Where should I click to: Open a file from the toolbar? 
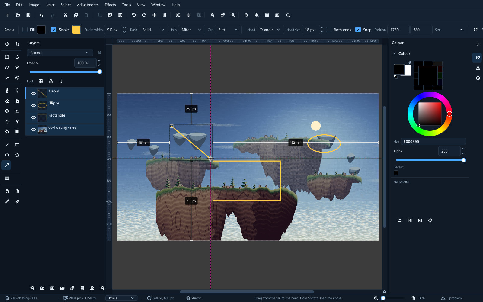(x=18, y=15)
